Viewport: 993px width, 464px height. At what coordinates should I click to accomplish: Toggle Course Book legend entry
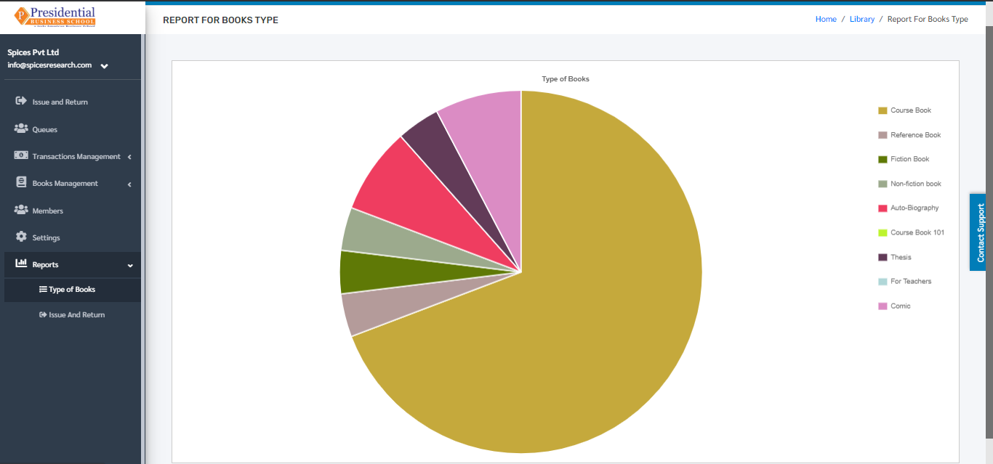pos(904,110)
